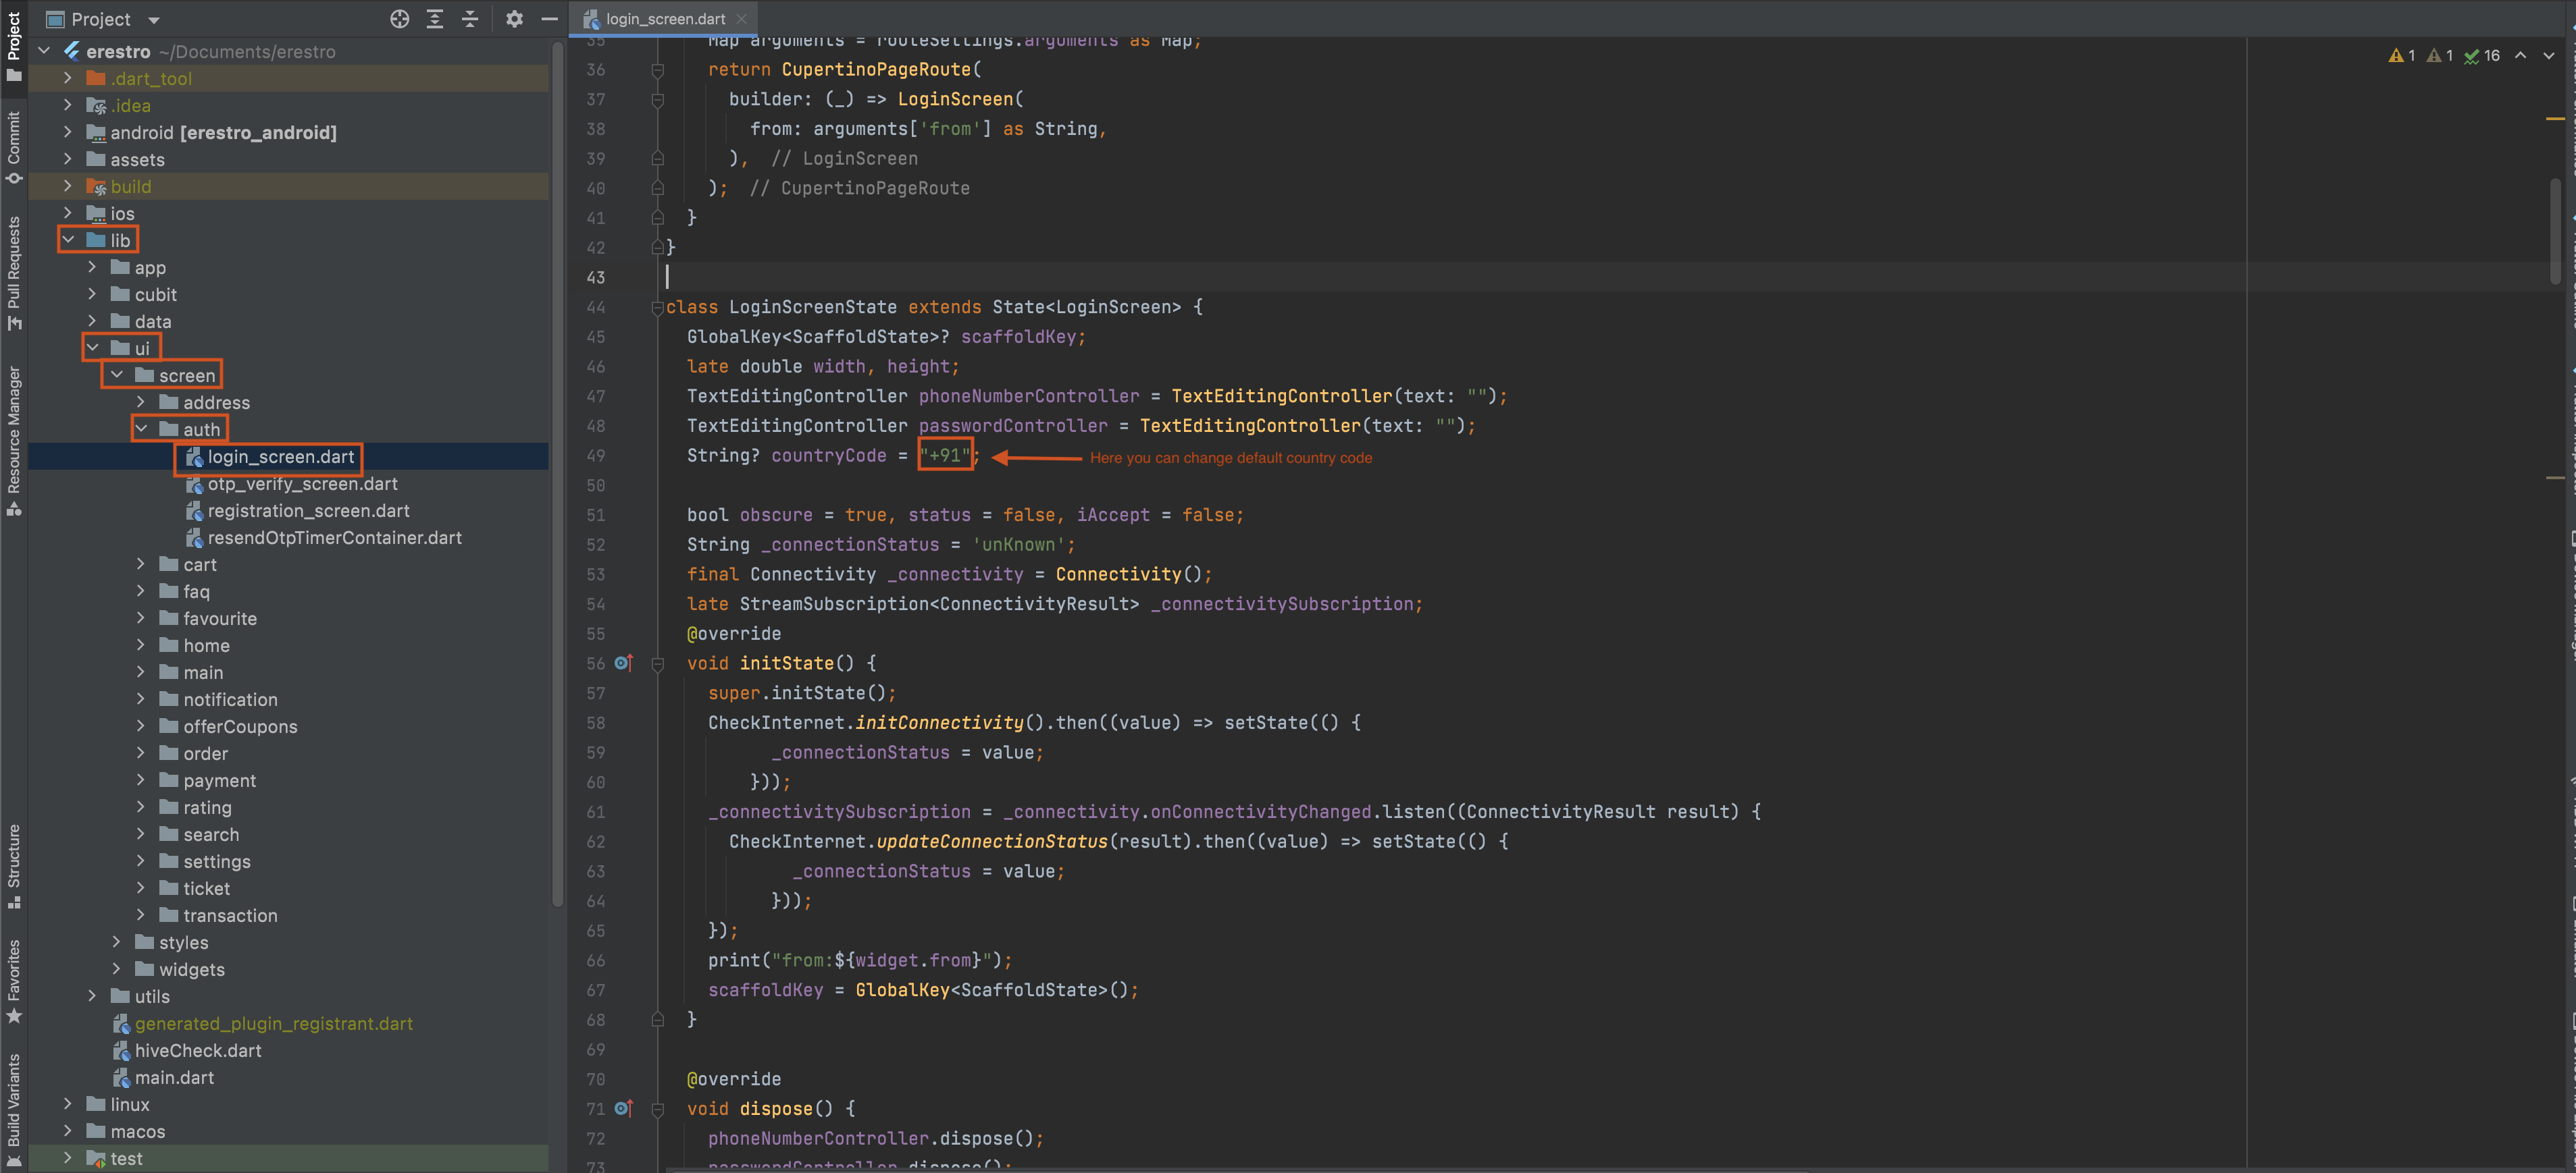The height and width of the screenshot is (1173, 2576).
Task: Open the Structure tool window
Action: tap(14, 865)
